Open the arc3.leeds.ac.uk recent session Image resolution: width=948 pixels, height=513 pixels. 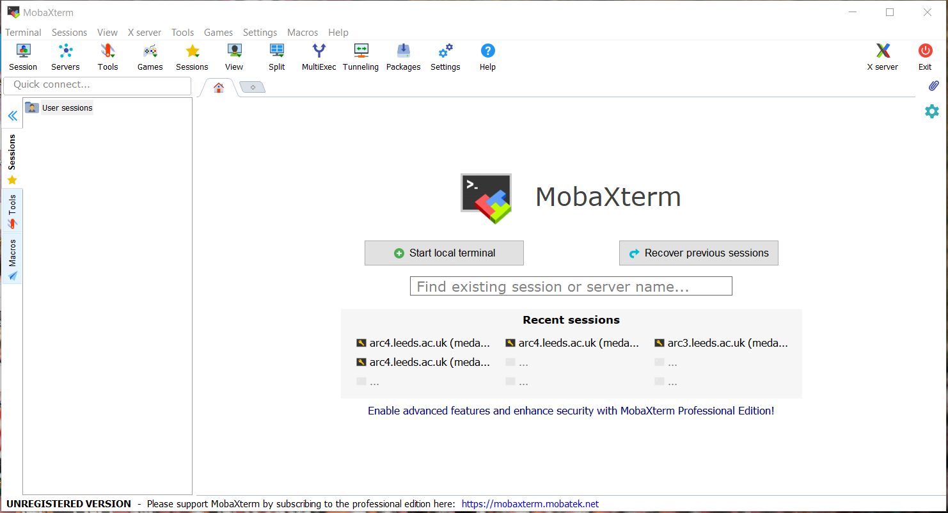tap(721, 343)
